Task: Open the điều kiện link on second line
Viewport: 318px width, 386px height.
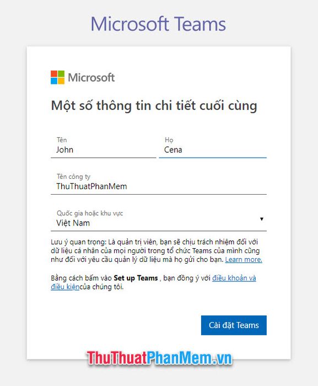Action: click(x=65, y=287)
